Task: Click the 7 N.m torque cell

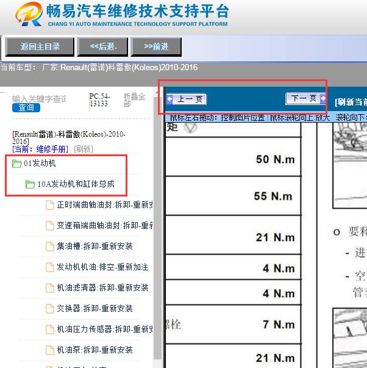Action: pyautogui.click(x=233, y=324)
